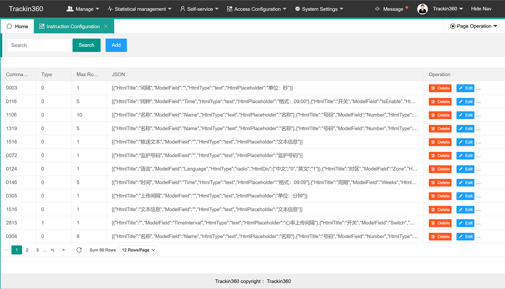Expand the 12 Rows/Page selector
Viewport: 505px width, 289px height.
pyautogui.click(x=138, y=250)
